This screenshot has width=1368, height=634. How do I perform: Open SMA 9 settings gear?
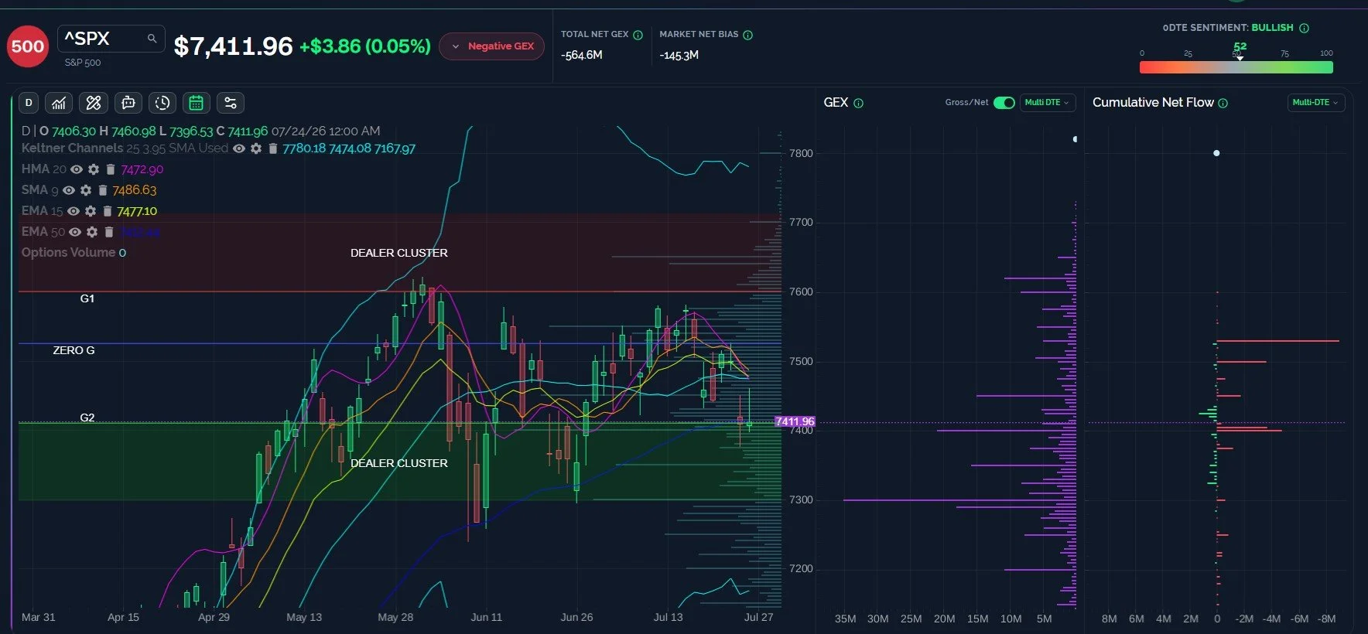coord(86,190)
